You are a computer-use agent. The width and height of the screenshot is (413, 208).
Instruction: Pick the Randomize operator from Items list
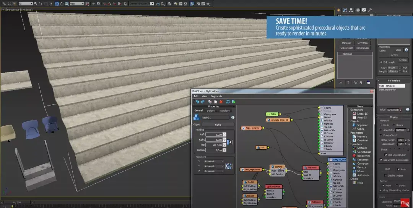pos(363,156)
